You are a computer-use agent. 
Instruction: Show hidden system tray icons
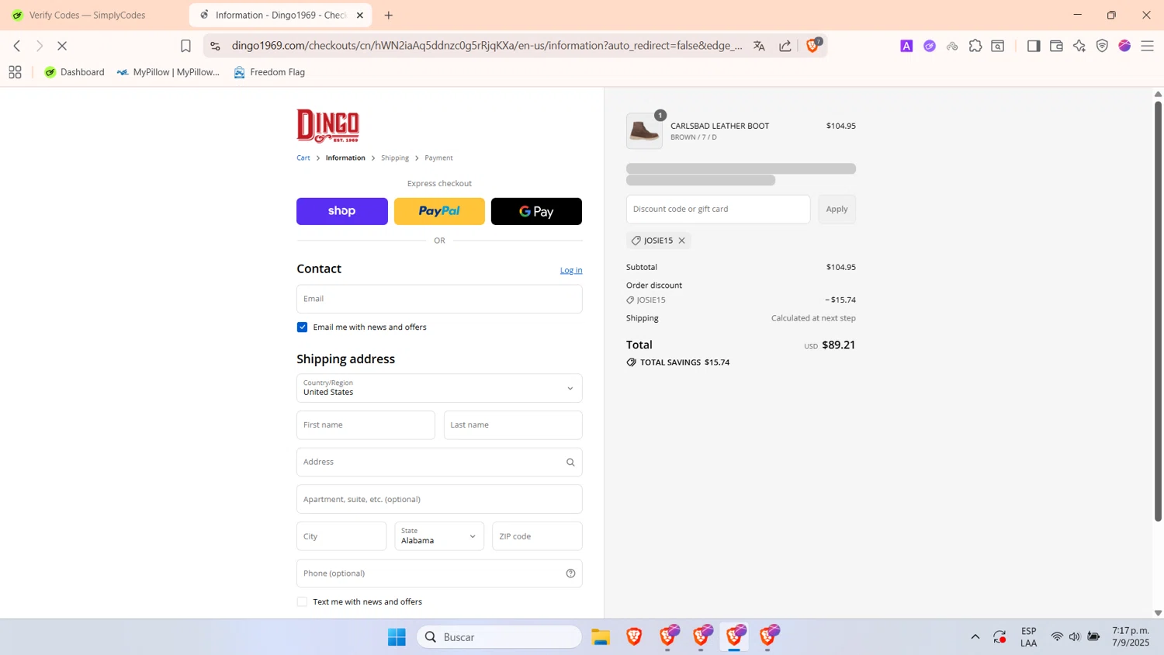coord(975,637)
